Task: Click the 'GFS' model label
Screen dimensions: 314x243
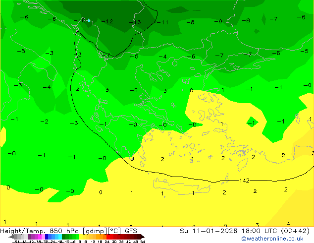Action: pyautogui.click(x=131, y=231)
